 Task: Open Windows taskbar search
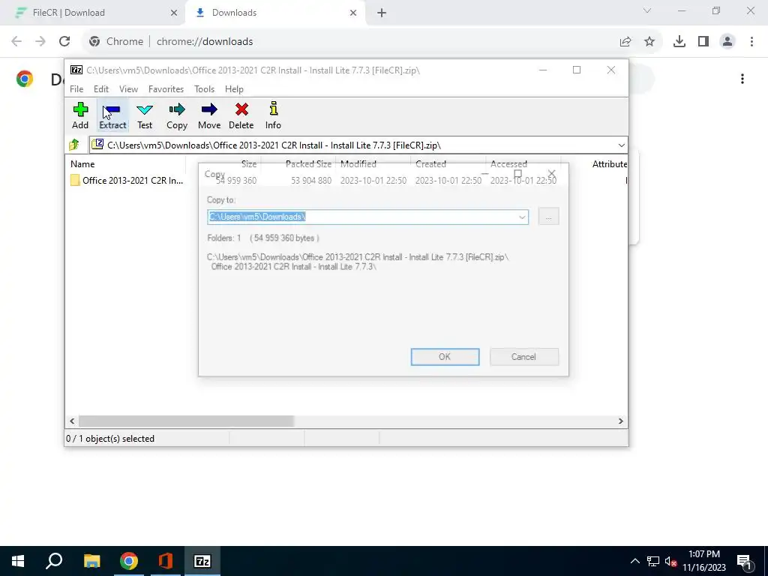click(54, 561)
